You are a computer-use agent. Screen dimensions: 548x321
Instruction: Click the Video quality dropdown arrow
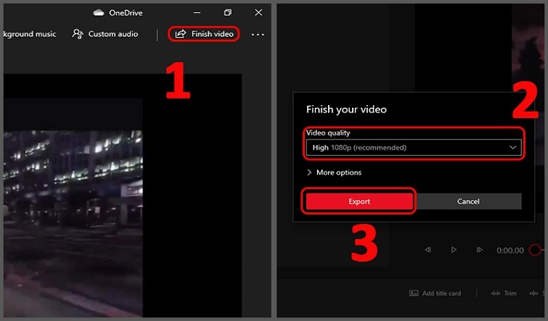(513, 148)
